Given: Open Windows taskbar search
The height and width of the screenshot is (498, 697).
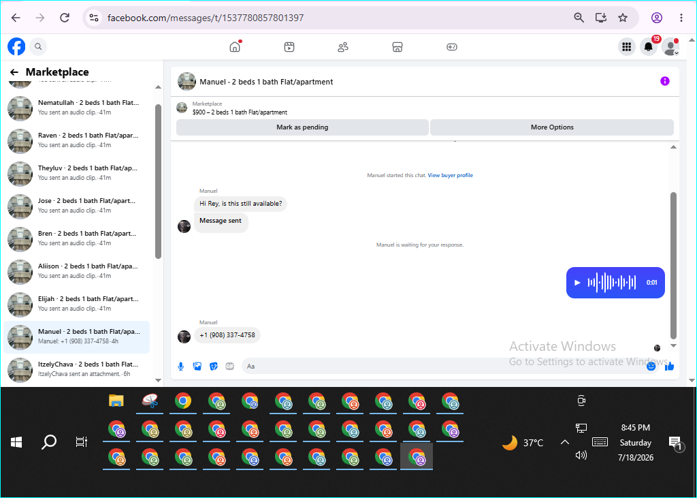Looking at the screenshot, I should tap(49, 442).
